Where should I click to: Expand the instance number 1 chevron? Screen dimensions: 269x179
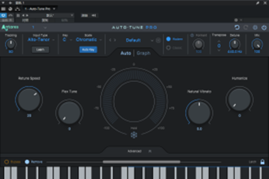(x=45, y=27)
